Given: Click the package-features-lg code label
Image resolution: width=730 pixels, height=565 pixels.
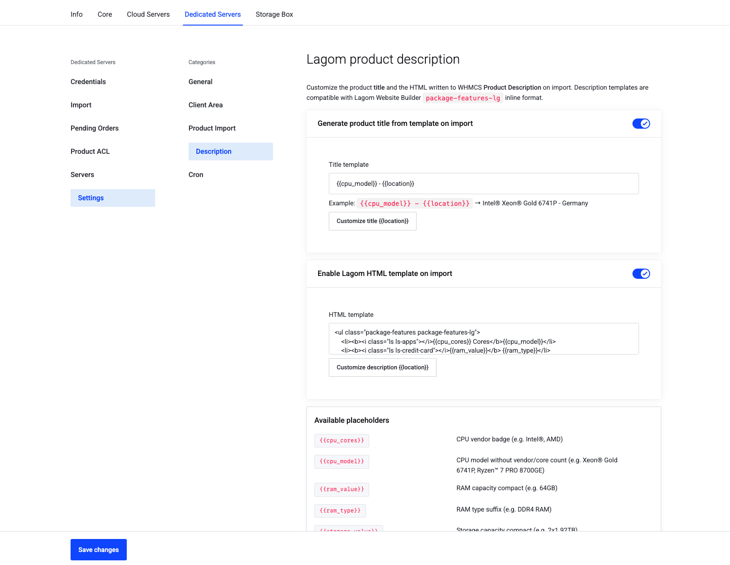Looking at the screenshot, I should point(463,98).
